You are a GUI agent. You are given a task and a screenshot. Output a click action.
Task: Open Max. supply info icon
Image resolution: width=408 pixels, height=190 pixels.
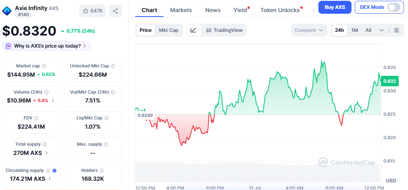106,144
